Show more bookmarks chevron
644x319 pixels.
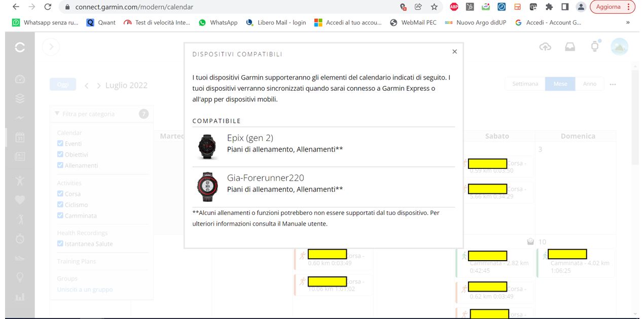[628, 22]
